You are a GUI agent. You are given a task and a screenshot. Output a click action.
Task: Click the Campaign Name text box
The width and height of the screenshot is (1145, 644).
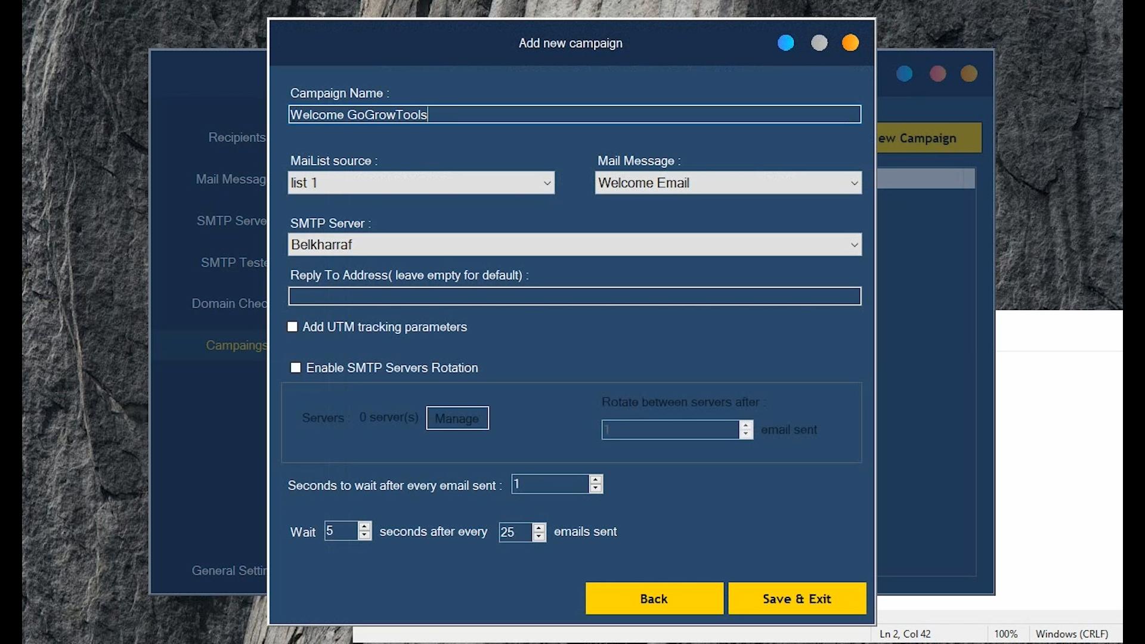[574, 114]
